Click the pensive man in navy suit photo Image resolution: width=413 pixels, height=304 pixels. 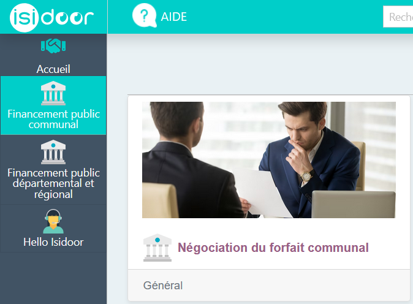click(x=311, y=158)
